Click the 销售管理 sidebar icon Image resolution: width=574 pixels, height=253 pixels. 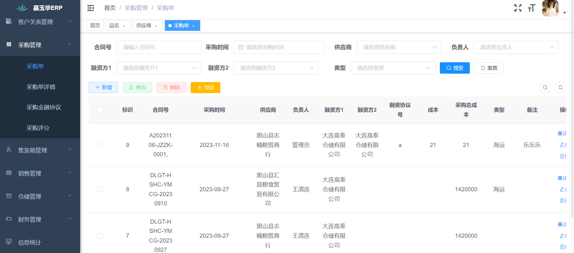(x=9, y=173)
